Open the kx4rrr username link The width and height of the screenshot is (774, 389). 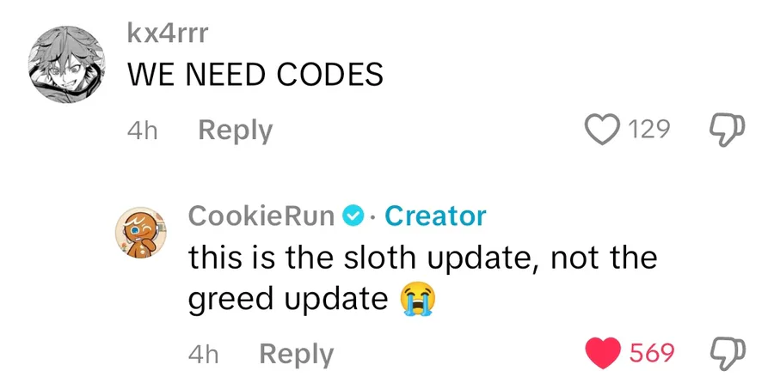pos(168,33)
